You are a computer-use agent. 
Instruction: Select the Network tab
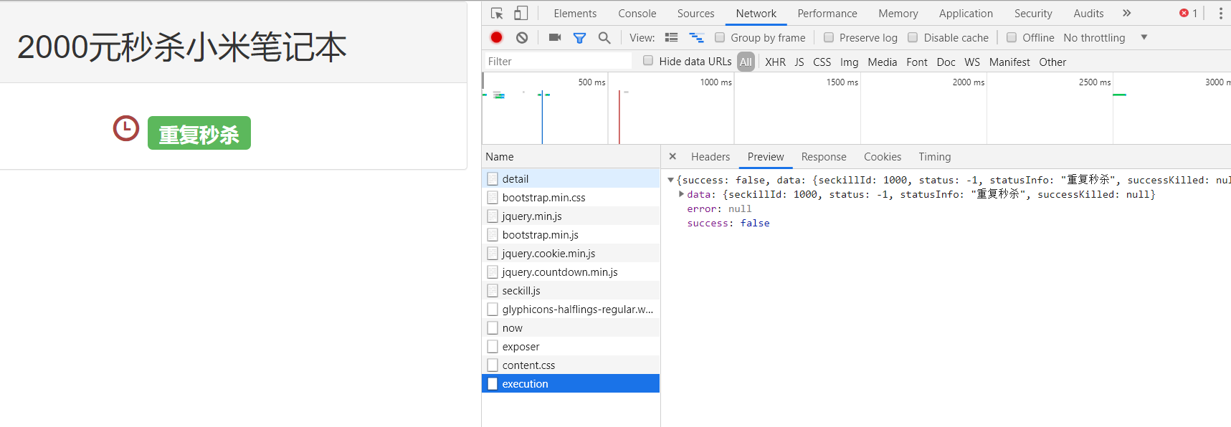[x=756, y=14]
